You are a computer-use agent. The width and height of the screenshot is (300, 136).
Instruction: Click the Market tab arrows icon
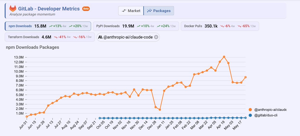(124, 11)
